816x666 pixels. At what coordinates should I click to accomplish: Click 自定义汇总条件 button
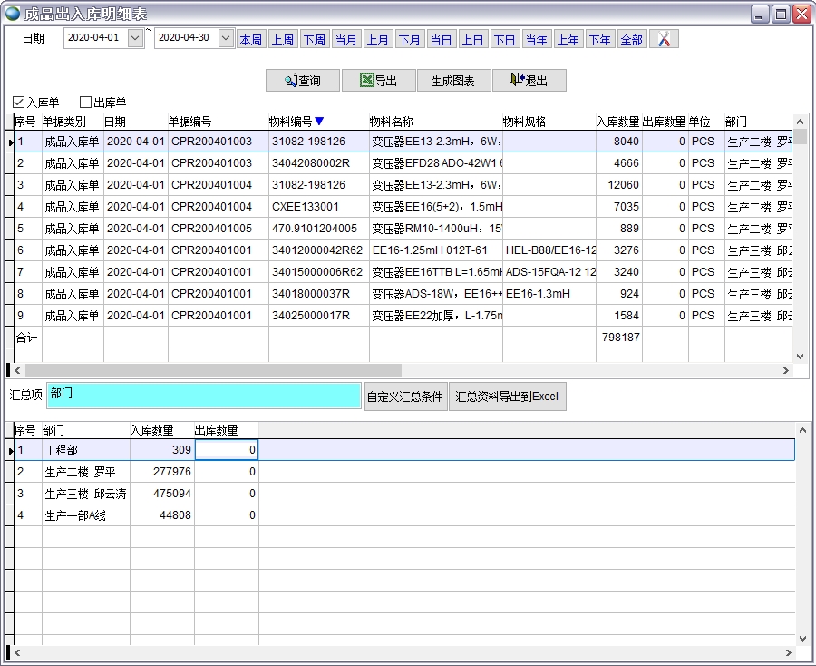pyautogui.click(x=405, y=397)
